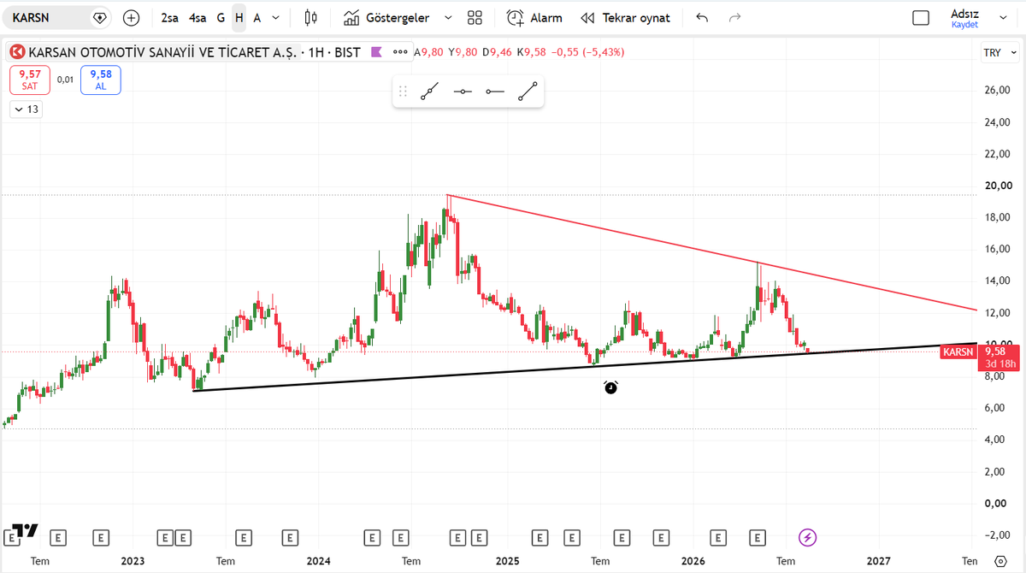Click the −0,55 (−5,43%) change value

(589, 52)
